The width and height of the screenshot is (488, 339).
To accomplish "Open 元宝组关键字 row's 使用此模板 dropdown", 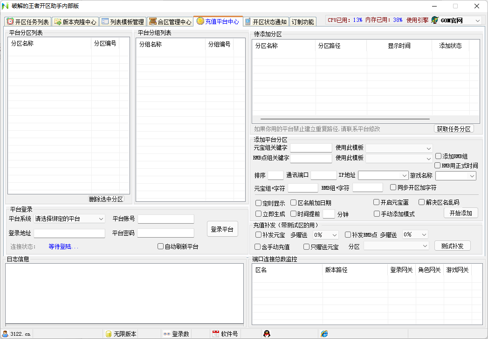I will pyautogui.click(x=399, y=148).
